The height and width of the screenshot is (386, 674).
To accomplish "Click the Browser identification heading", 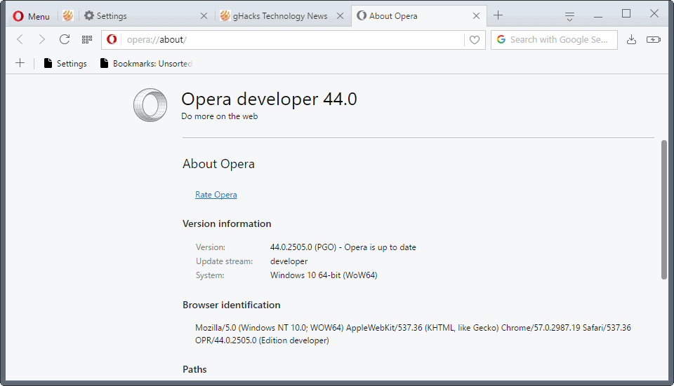I will (231, 305).
